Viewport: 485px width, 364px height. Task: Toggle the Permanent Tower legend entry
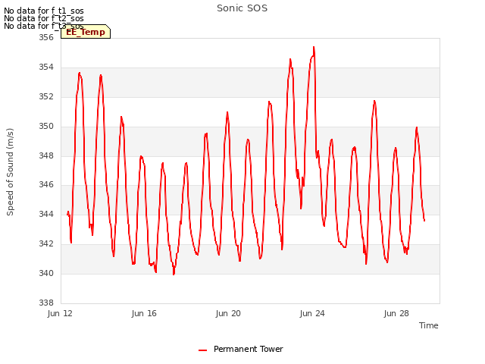point(241,349)
